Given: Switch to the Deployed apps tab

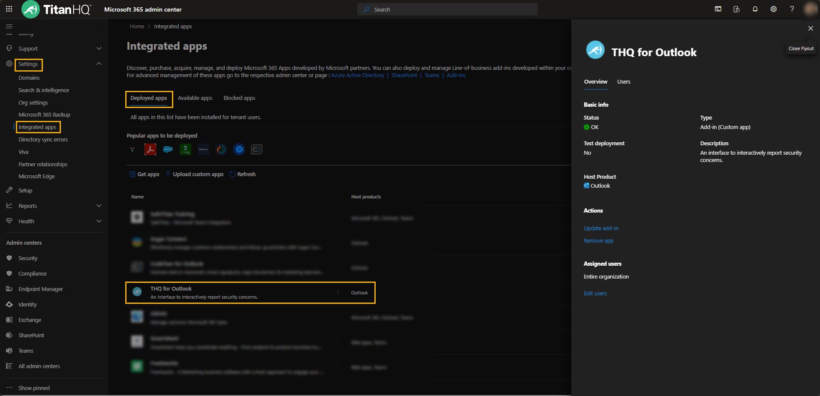Looking at the screenshot, I should [x=148, y=98].
